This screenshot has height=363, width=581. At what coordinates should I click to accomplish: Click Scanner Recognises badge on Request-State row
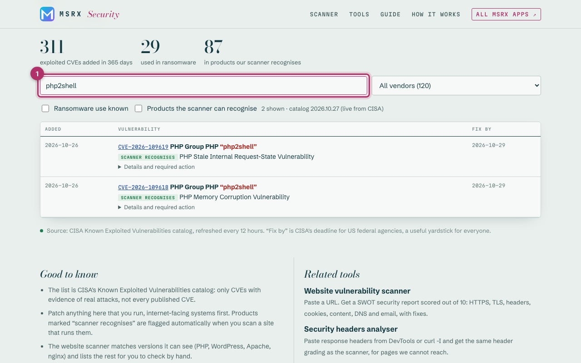click(x=148, y=157)
